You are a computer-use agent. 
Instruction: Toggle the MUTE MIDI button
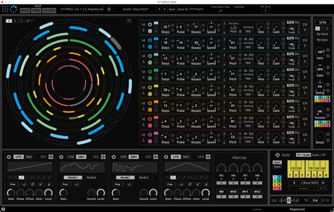[25, 10]
